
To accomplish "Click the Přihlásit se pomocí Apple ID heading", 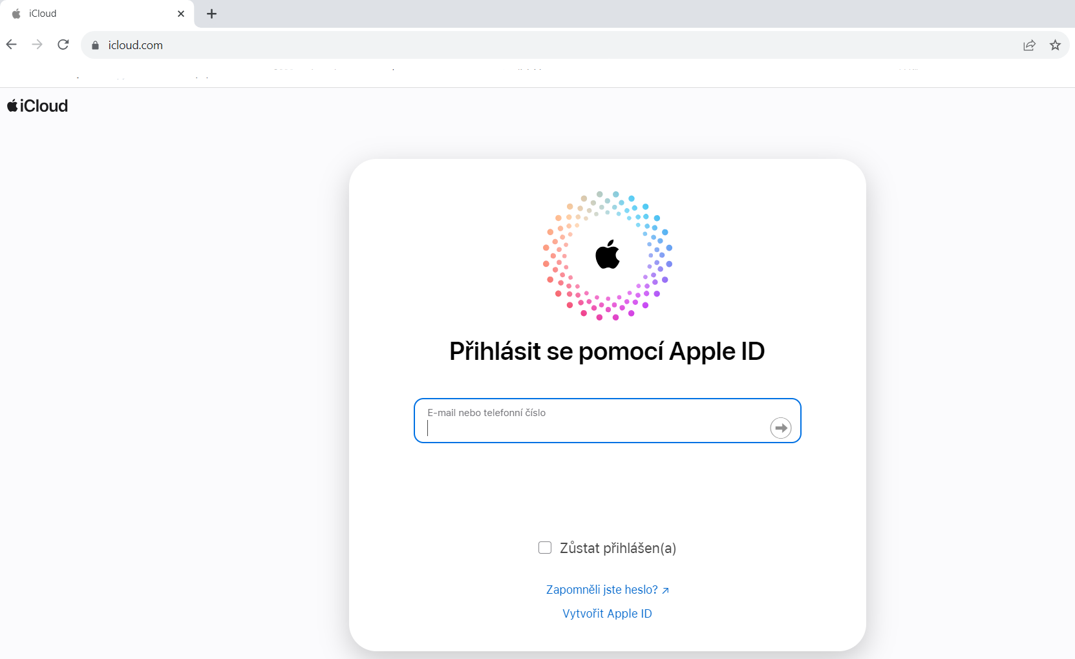I will [x=607, y=351].
